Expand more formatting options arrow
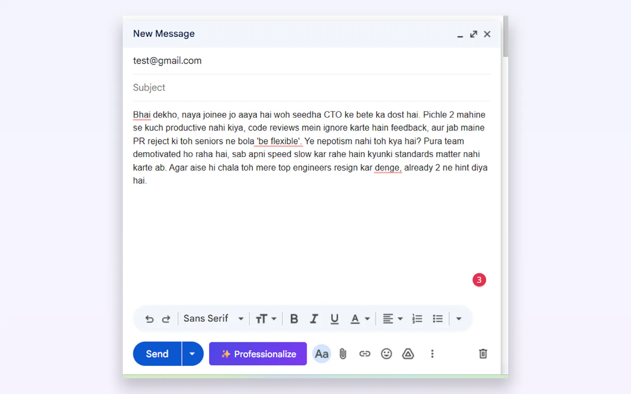 (x=459, y=319)
